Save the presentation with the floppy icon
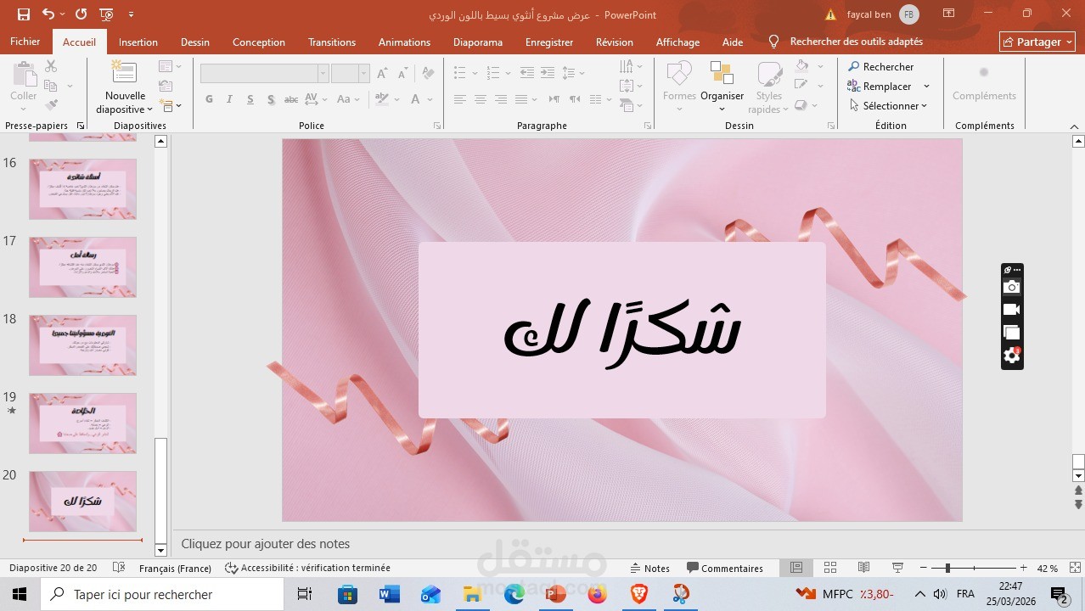Screen dimensions: 1085x611 24,14
